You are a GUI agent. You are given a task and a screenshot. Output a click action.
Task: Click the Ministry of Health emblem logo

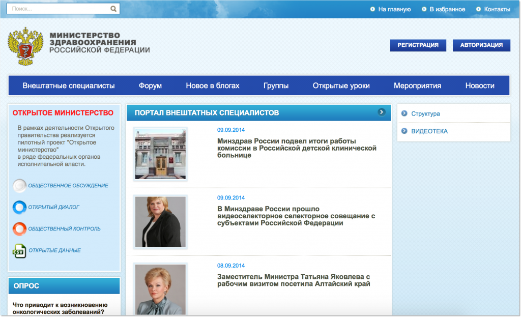pyautogui.click(x=25, y=46)
